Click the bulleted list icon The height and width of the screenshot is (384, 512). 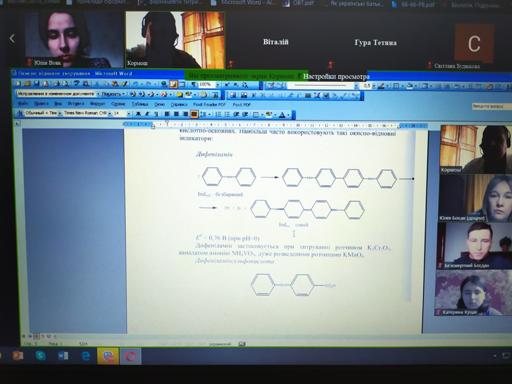coord(228,114)
